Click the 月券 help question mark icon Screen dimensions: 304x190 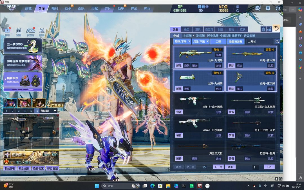click(x=207, y=6)
